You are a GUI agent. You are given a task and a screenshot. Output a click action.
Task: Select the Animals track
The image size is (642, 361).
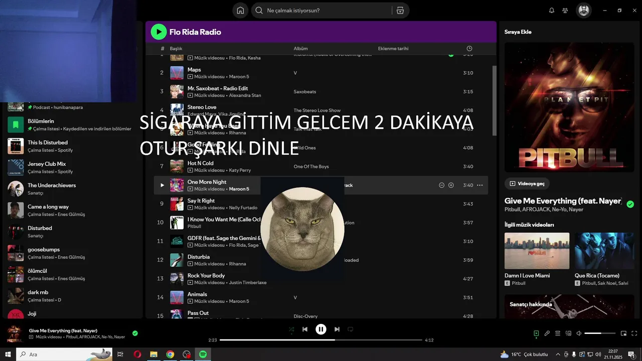point(197,294)
